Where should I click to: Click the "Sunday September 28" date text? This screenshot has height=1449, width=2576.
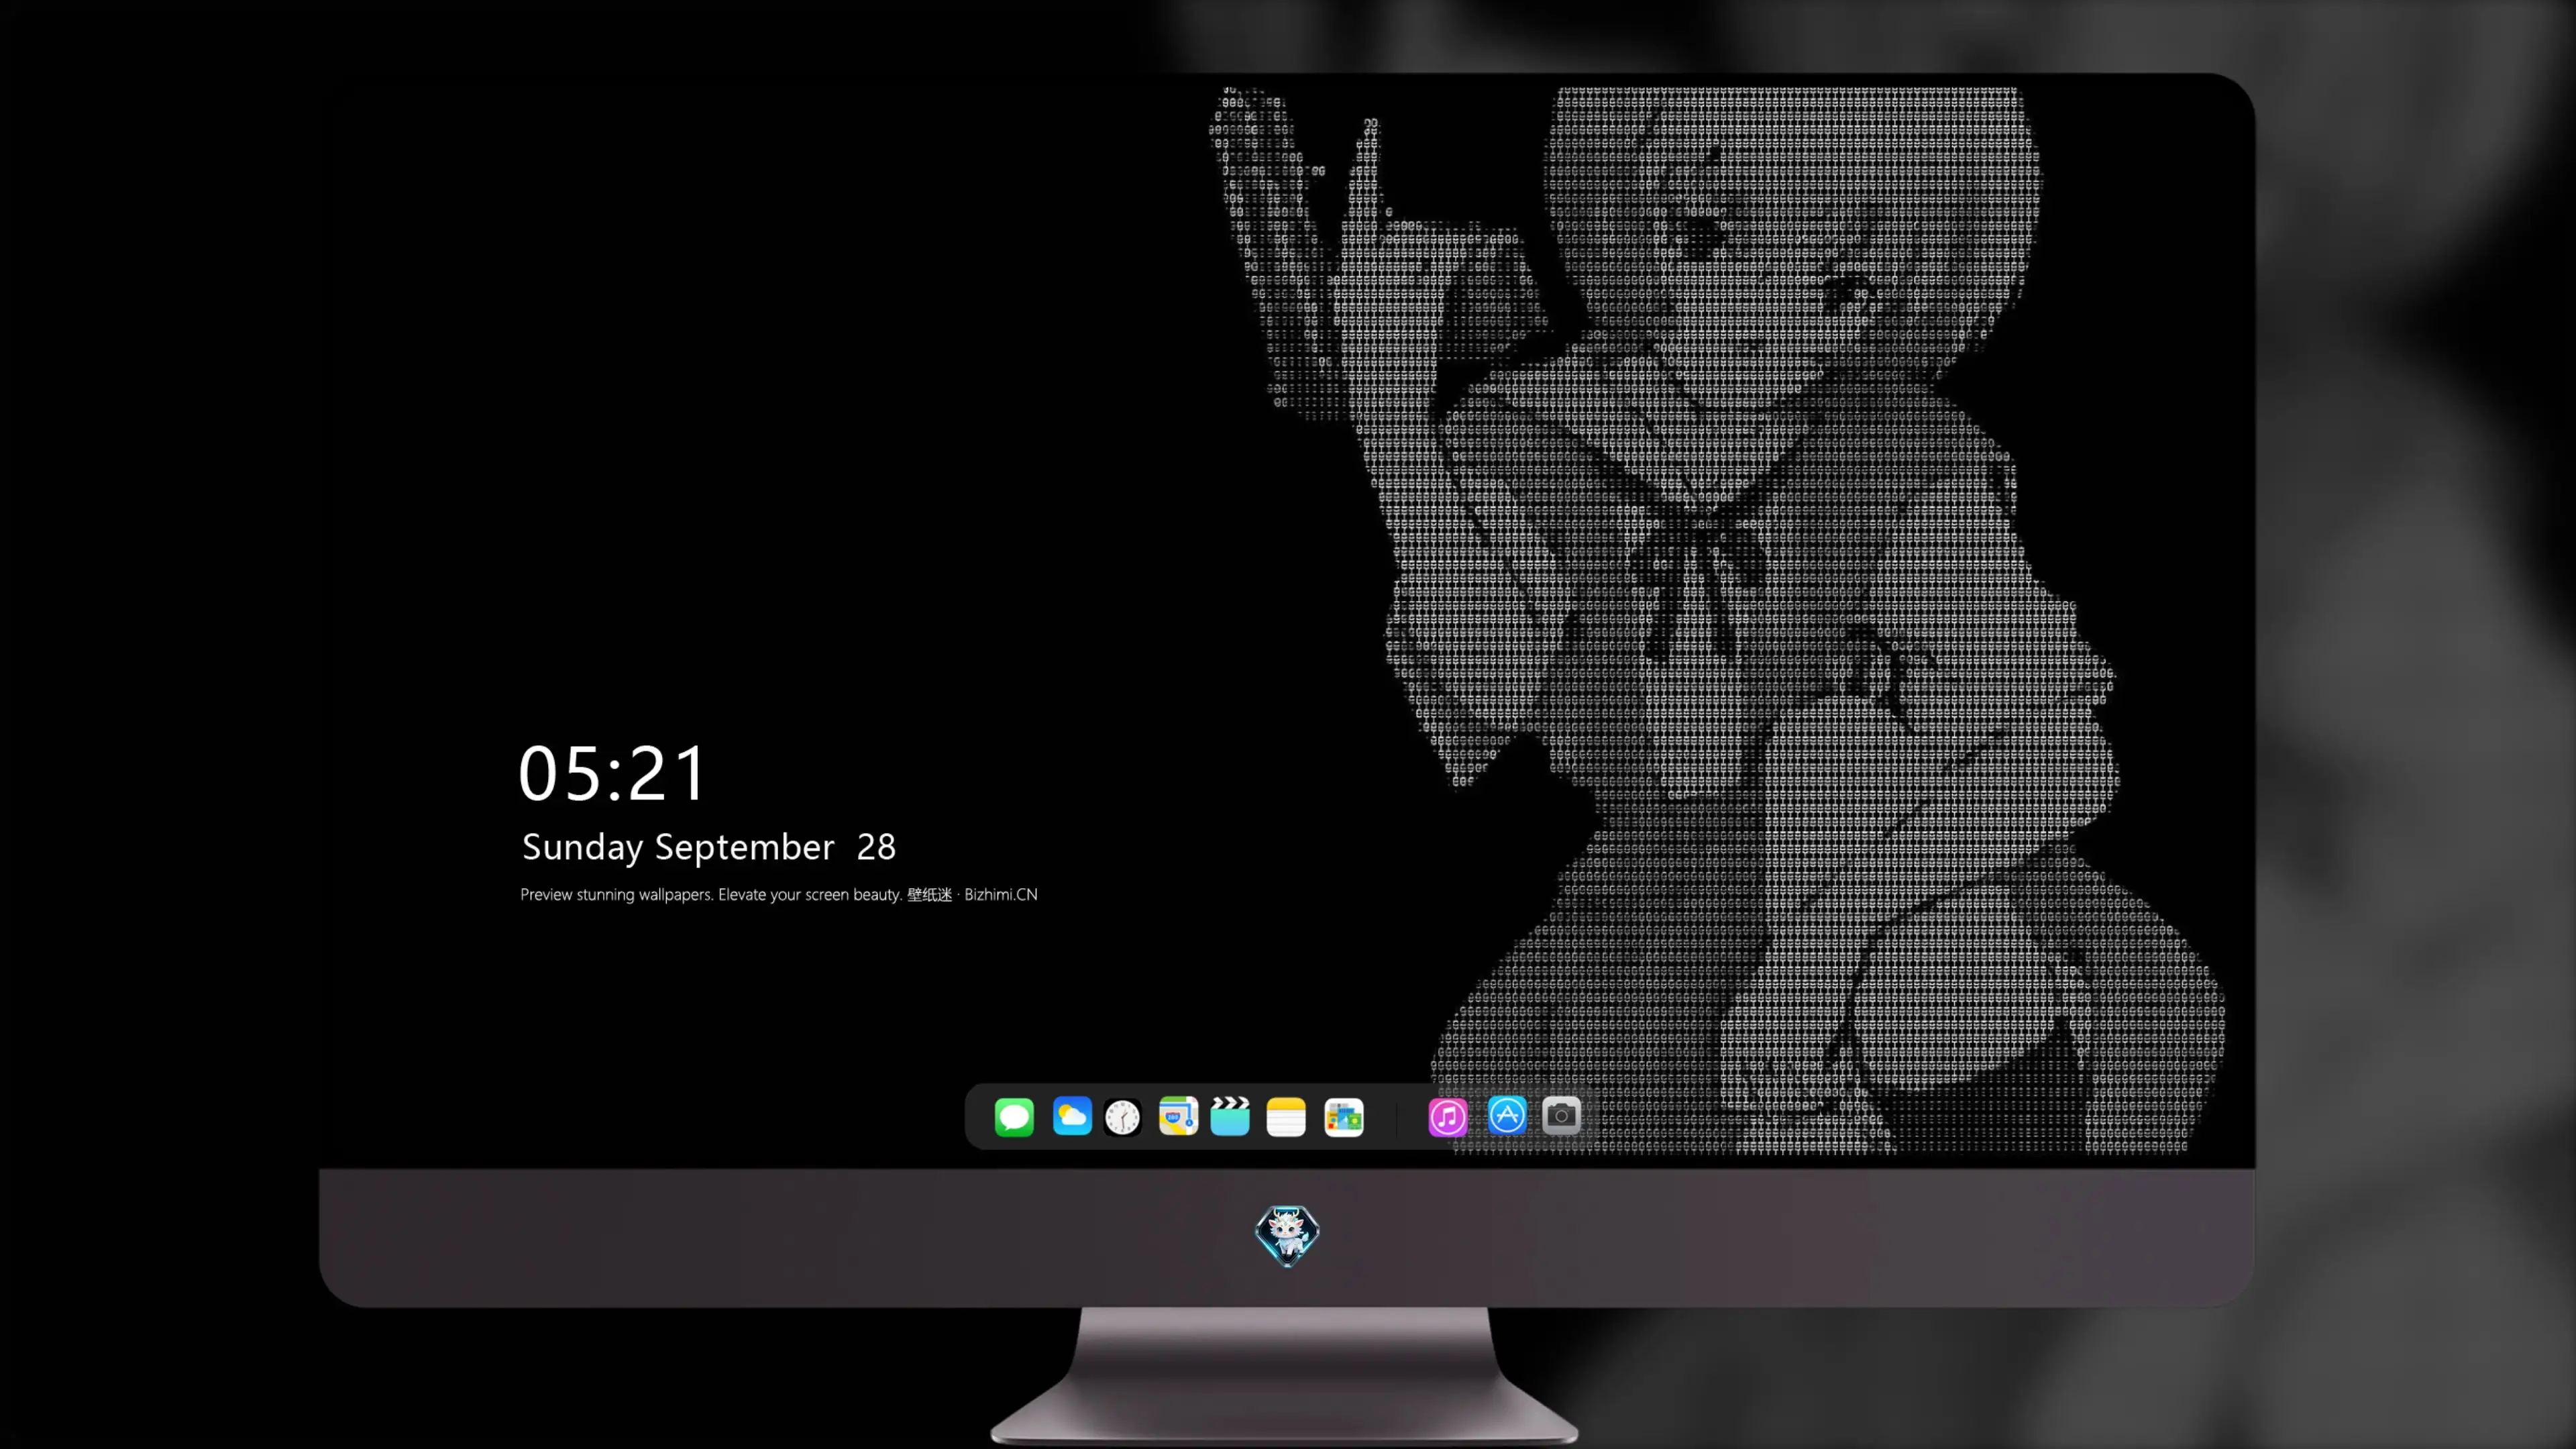point(709,847)
